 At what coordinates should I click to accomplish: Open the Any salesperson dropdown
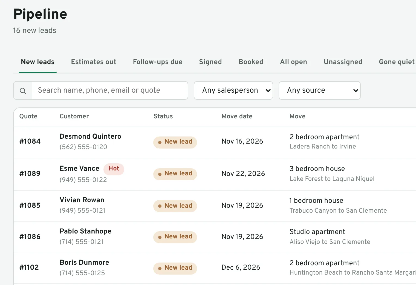pos(233,90)
